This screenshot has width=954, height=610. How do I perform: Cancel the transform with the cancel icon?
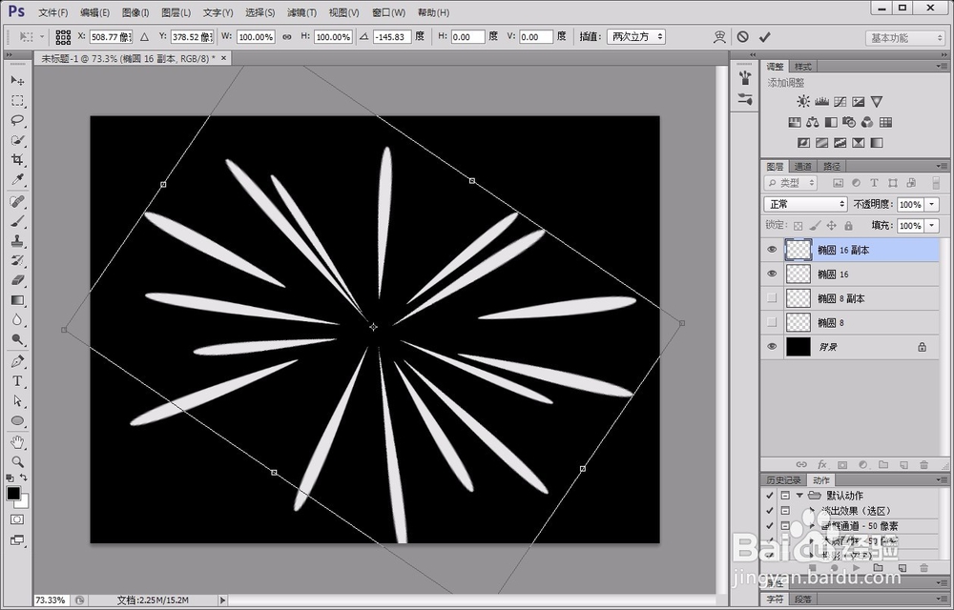click(743, 37)
